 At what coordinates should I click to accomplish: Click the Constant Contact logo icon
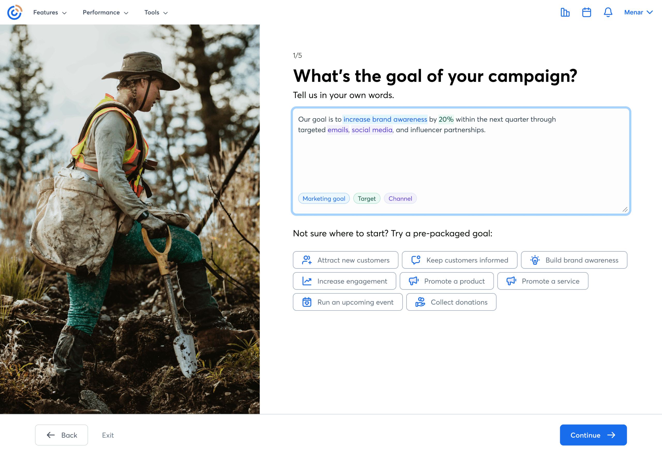[x=14, y=12]
